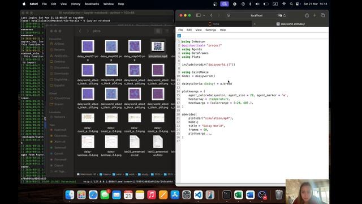Open the Trash in the Dock

click(279, 195)
